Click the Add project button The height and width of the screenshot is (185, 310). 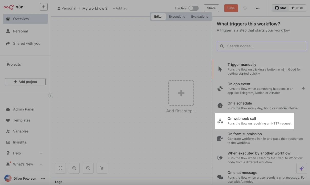tap(25, 82)
